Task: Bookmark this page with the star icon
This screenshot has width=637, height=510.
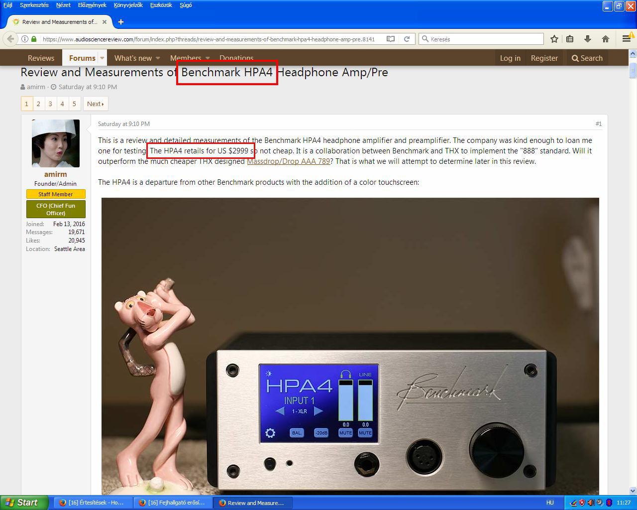Action: 554,39
